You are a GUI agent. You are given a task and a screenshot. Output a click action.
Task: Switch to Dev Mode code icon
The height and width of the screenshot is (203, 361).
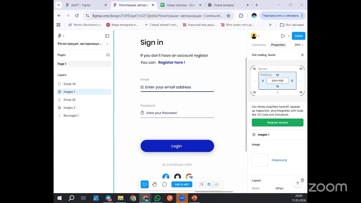[217, 184]
